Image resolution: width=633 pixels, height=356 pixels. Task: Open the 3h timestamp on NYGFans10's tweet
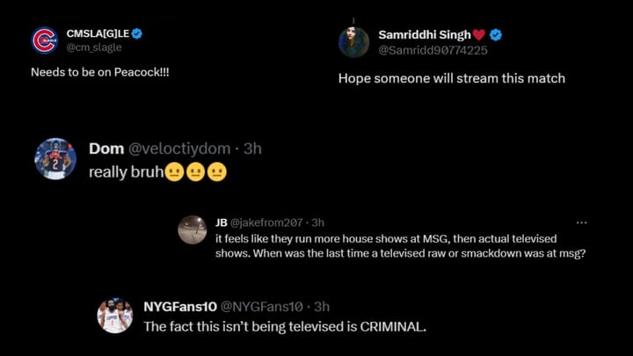(x=322, y=307)
